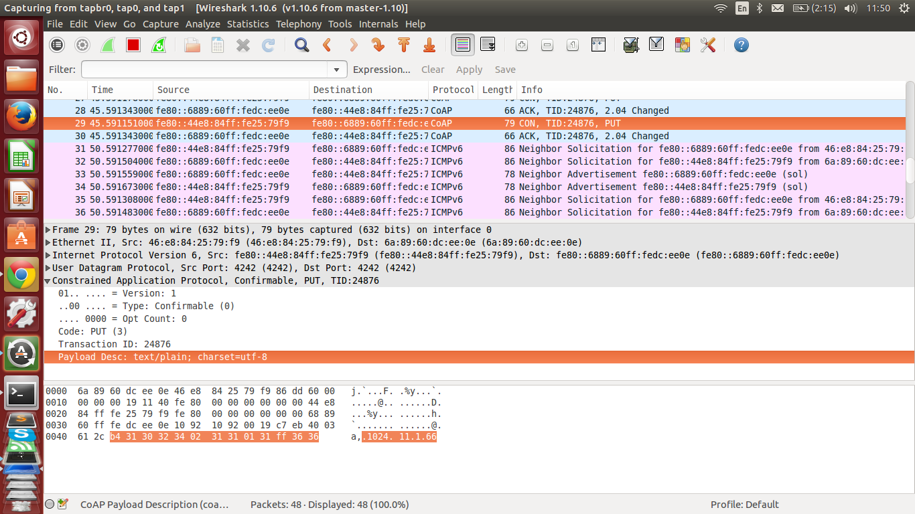Find a packet using the magnifier icon
The height and width of the screenshot is (514, 915).
coord(302,45)
